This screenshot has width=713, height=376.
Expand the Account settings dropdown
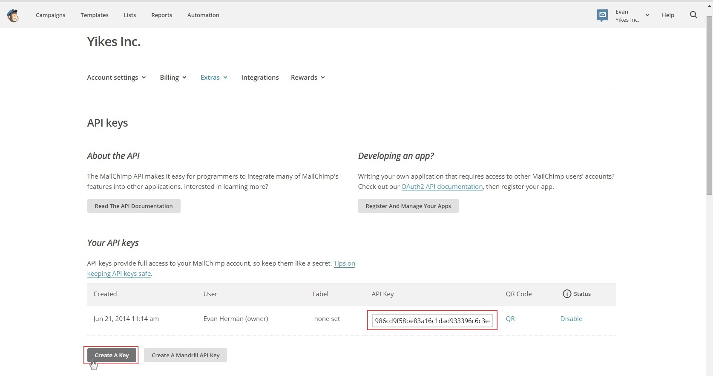[x=117, y=77]
